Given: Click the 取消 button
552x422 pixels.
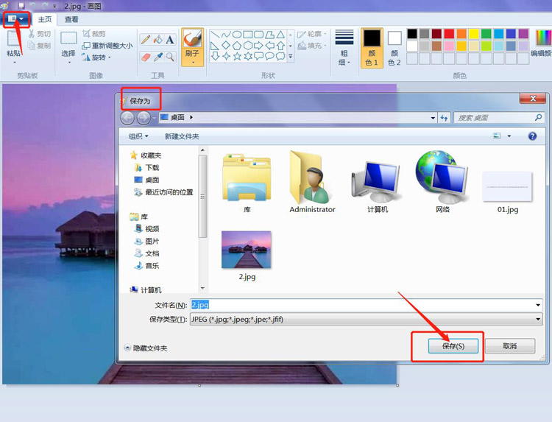Looking at the screenshot, I should [509, 346].
